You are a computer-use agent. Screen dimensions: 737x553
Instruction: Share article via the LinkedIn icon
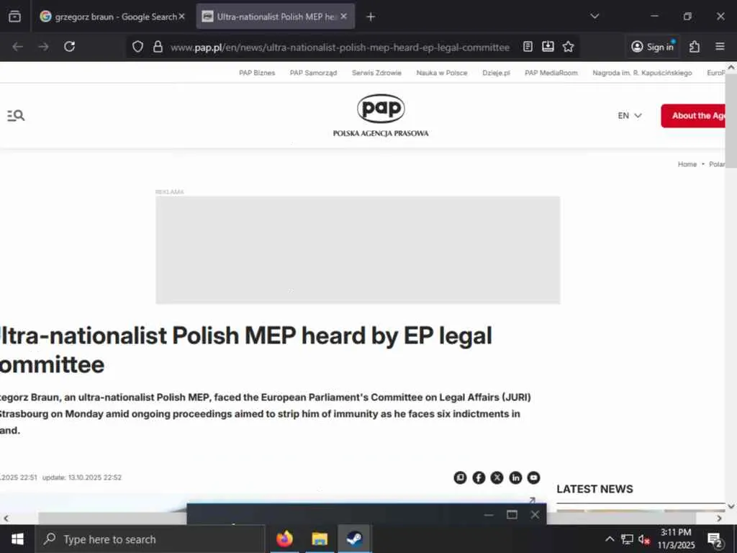pyautogui.click(x=515, y=478)
